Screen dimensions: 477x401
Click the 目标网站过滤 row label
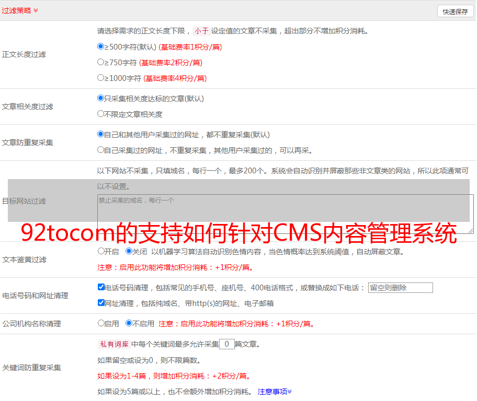click(24, 201)
